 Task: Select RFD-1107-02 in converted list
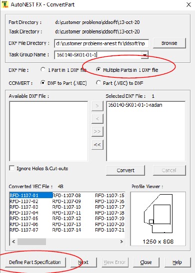click(x=24, y=201)
